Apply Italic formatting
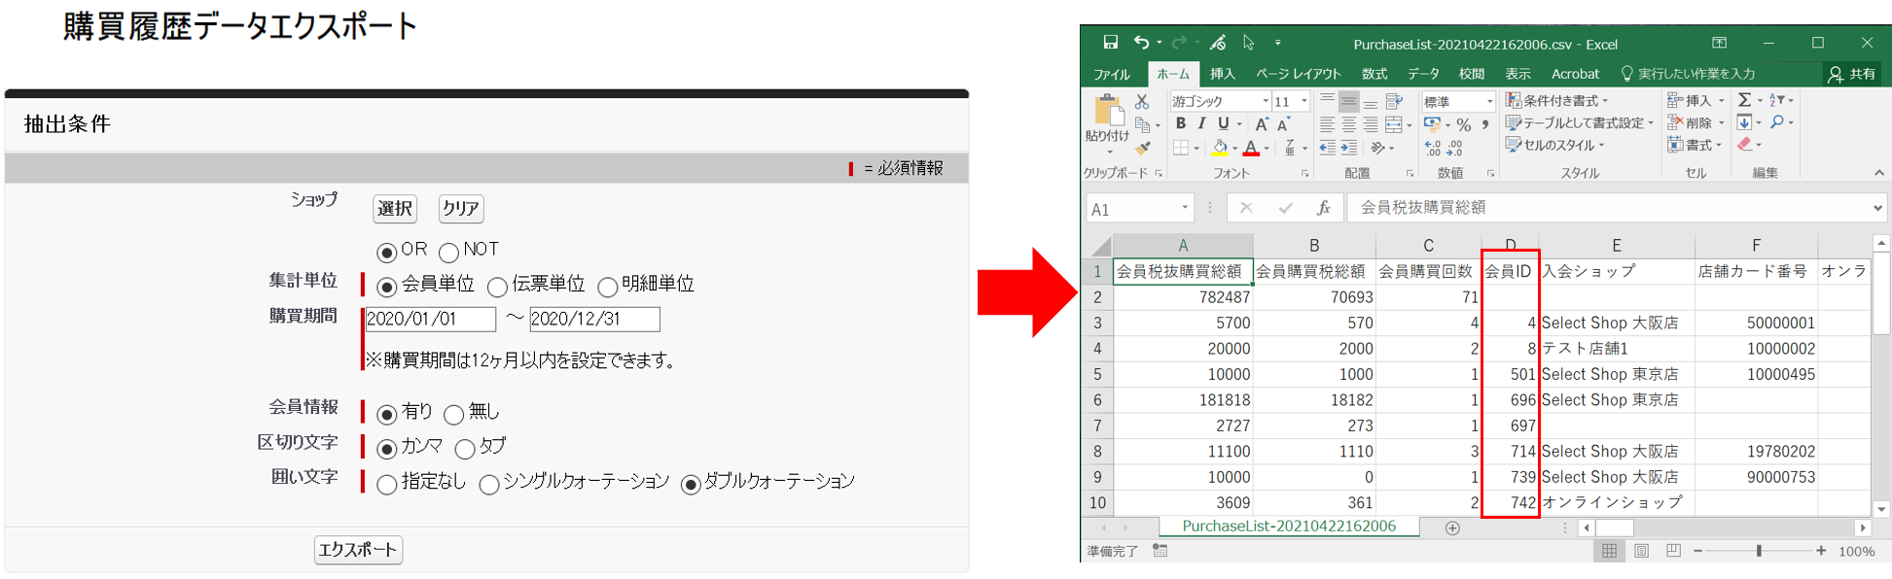Screen dimensions: 1892x579 point(1201,124)
